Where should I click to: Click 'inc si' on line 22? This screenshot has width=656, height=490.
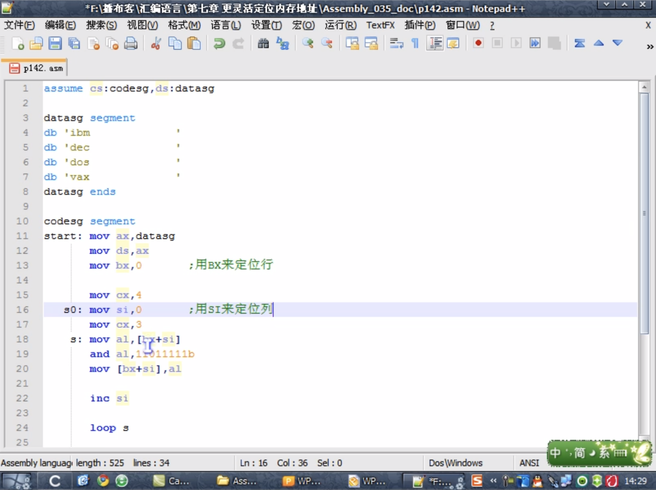click(109, 398)
